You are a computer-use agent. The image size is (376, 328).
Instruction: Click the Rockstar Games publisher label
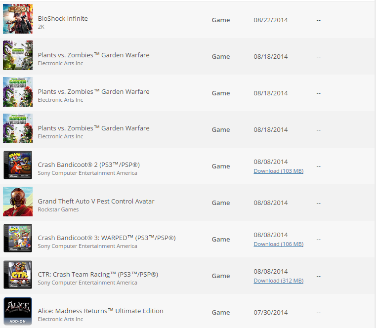point(58,209)
